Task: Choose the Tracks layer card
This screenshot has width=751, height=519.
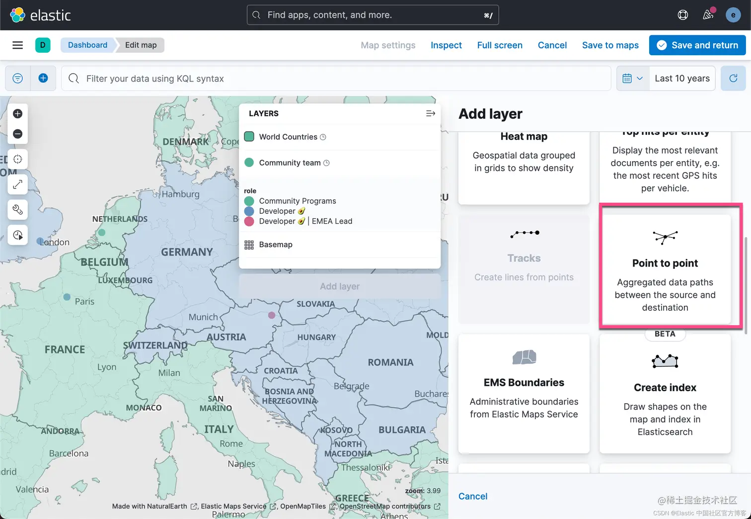Action: tap(524, 269)
